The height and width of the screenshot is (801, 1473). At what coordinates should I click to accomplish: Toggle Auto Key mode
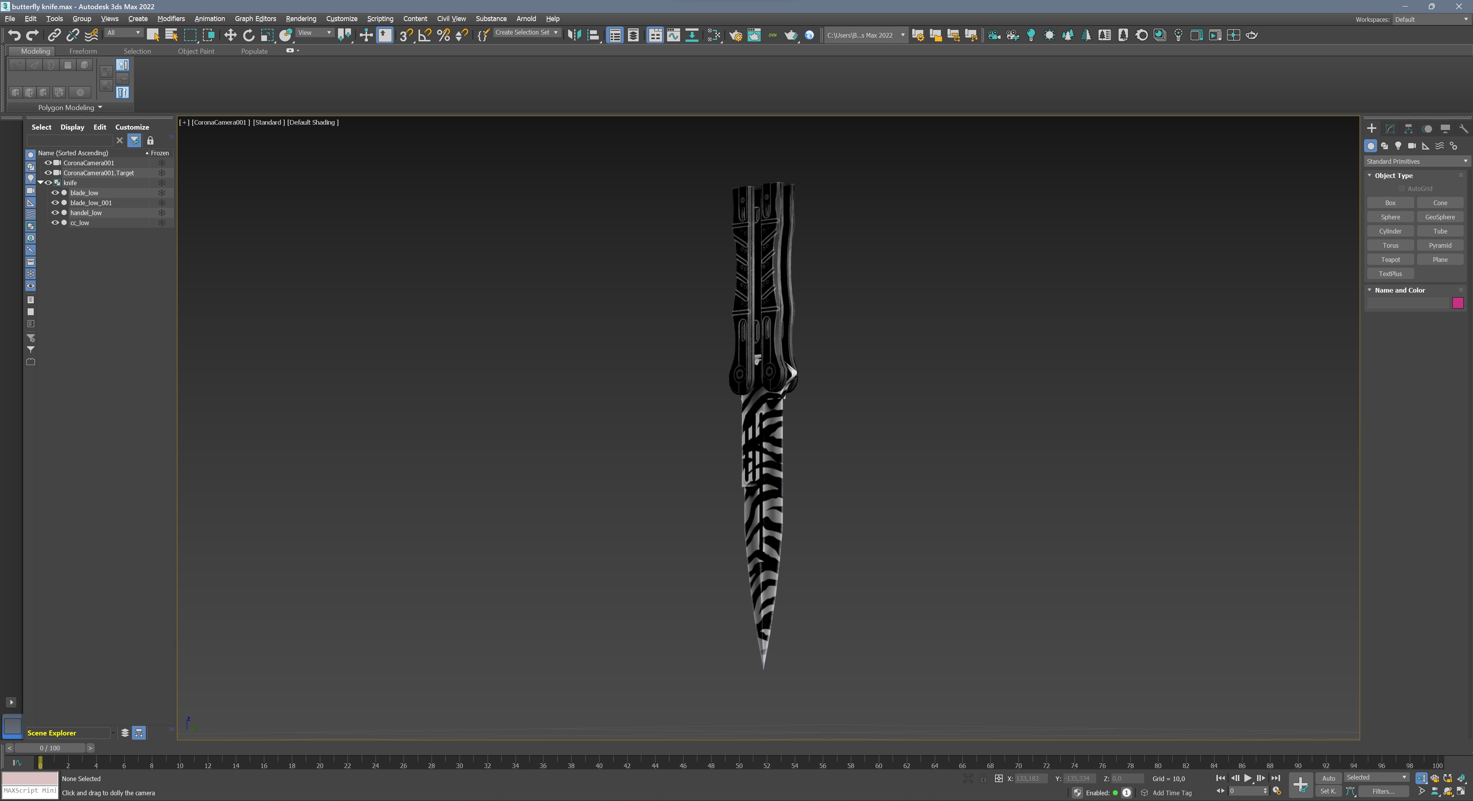click(x=1328, y=778)
